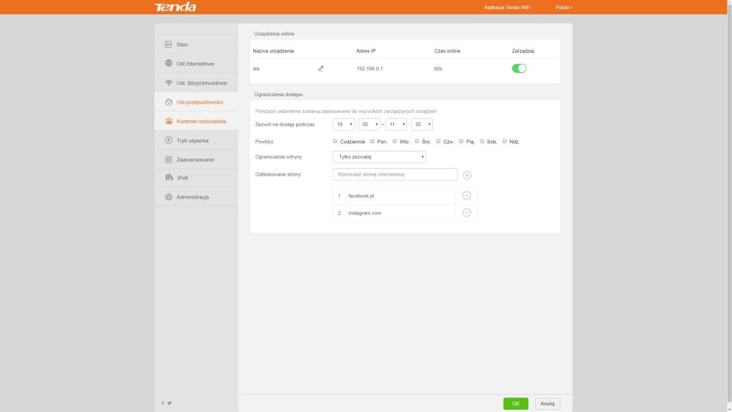Image resolution: width=732 pixels, height=412 pixels.
Task: Open the Administracja menu label
Action: (193, 197)
